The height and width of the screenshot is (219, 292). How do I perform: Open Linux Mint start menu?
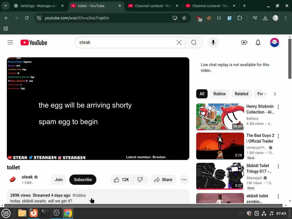[6, 213]
